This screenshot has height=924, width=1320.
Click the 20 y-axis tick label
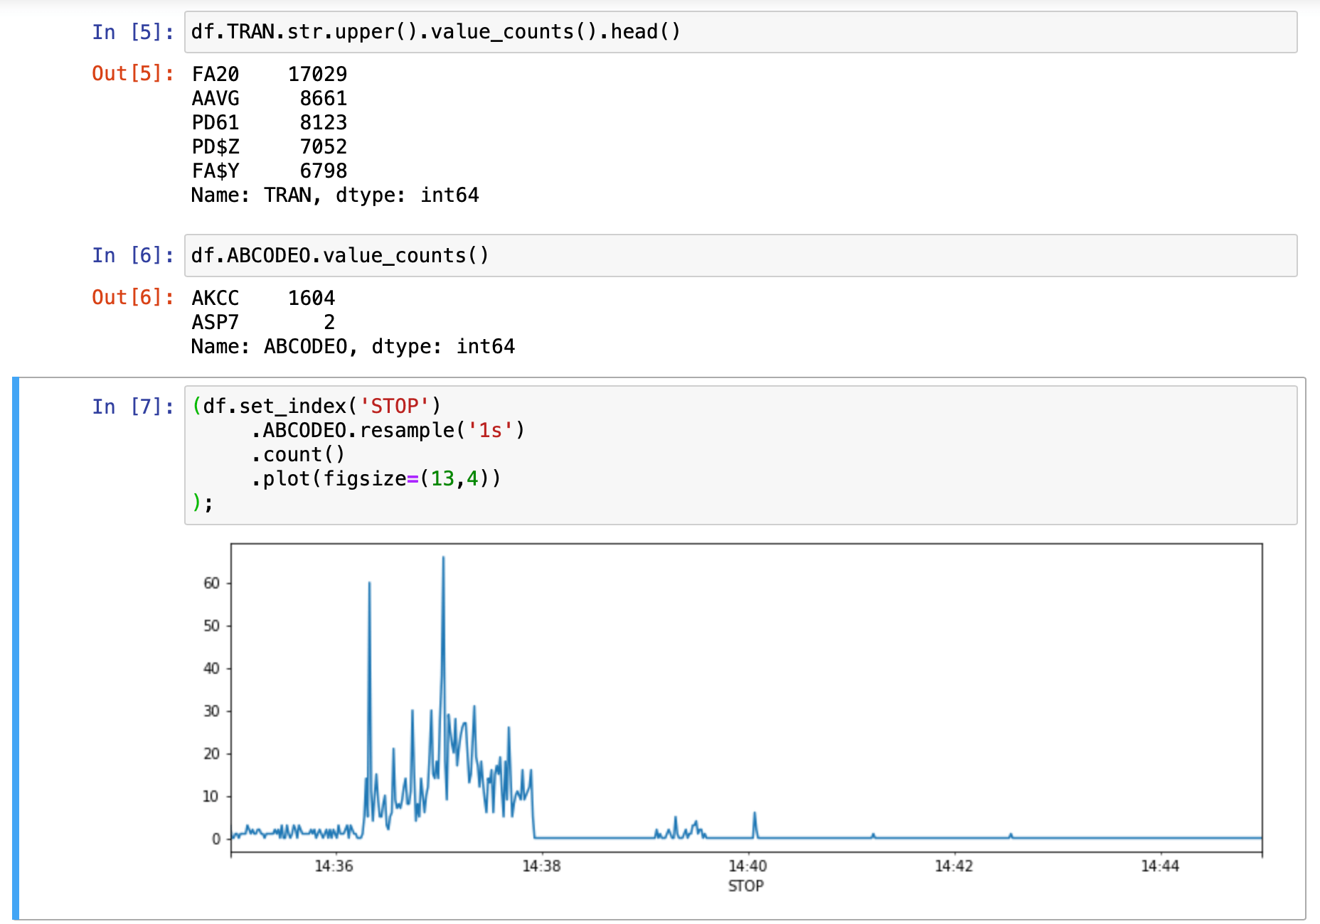(212, 753)
